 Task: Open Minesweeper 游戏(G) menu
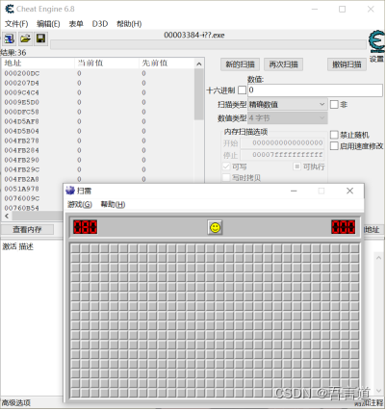click(x=80, y=204)
